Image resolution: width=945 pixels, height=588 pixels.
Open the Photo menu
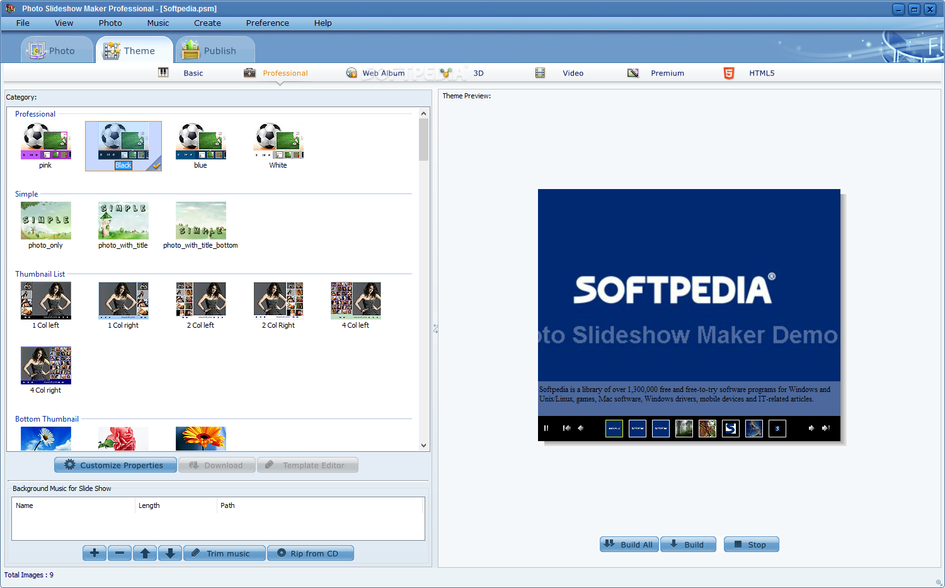pos(110,23)
